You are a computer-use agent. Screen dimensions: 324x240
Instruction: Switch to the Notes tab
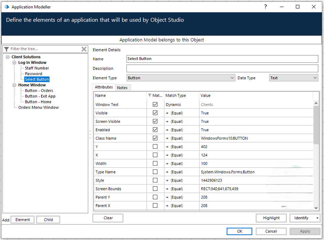[x=122, y=88]
